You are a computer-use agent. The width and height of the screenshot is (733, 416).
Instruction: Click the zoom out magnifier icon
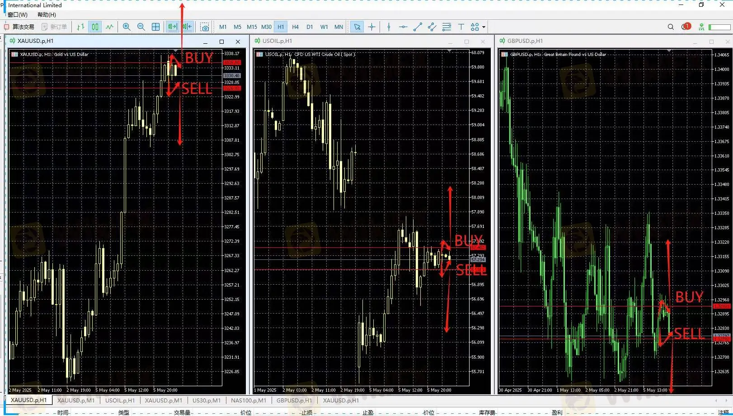(x=141, y=27)
